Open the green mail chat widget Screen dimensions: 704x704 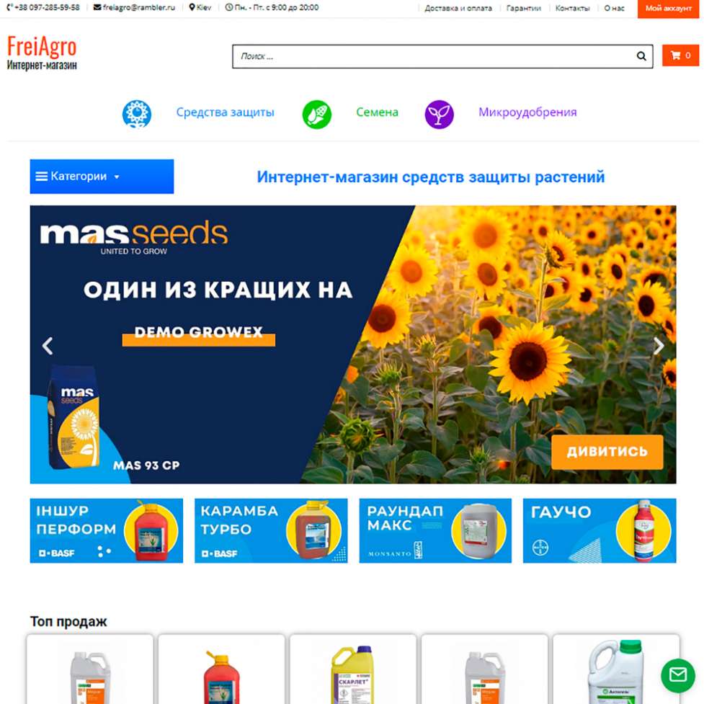click(678, 675)
